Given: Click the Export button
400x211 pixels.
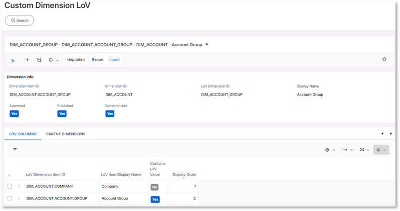Looking at the screenshot, I should point(98,60).
